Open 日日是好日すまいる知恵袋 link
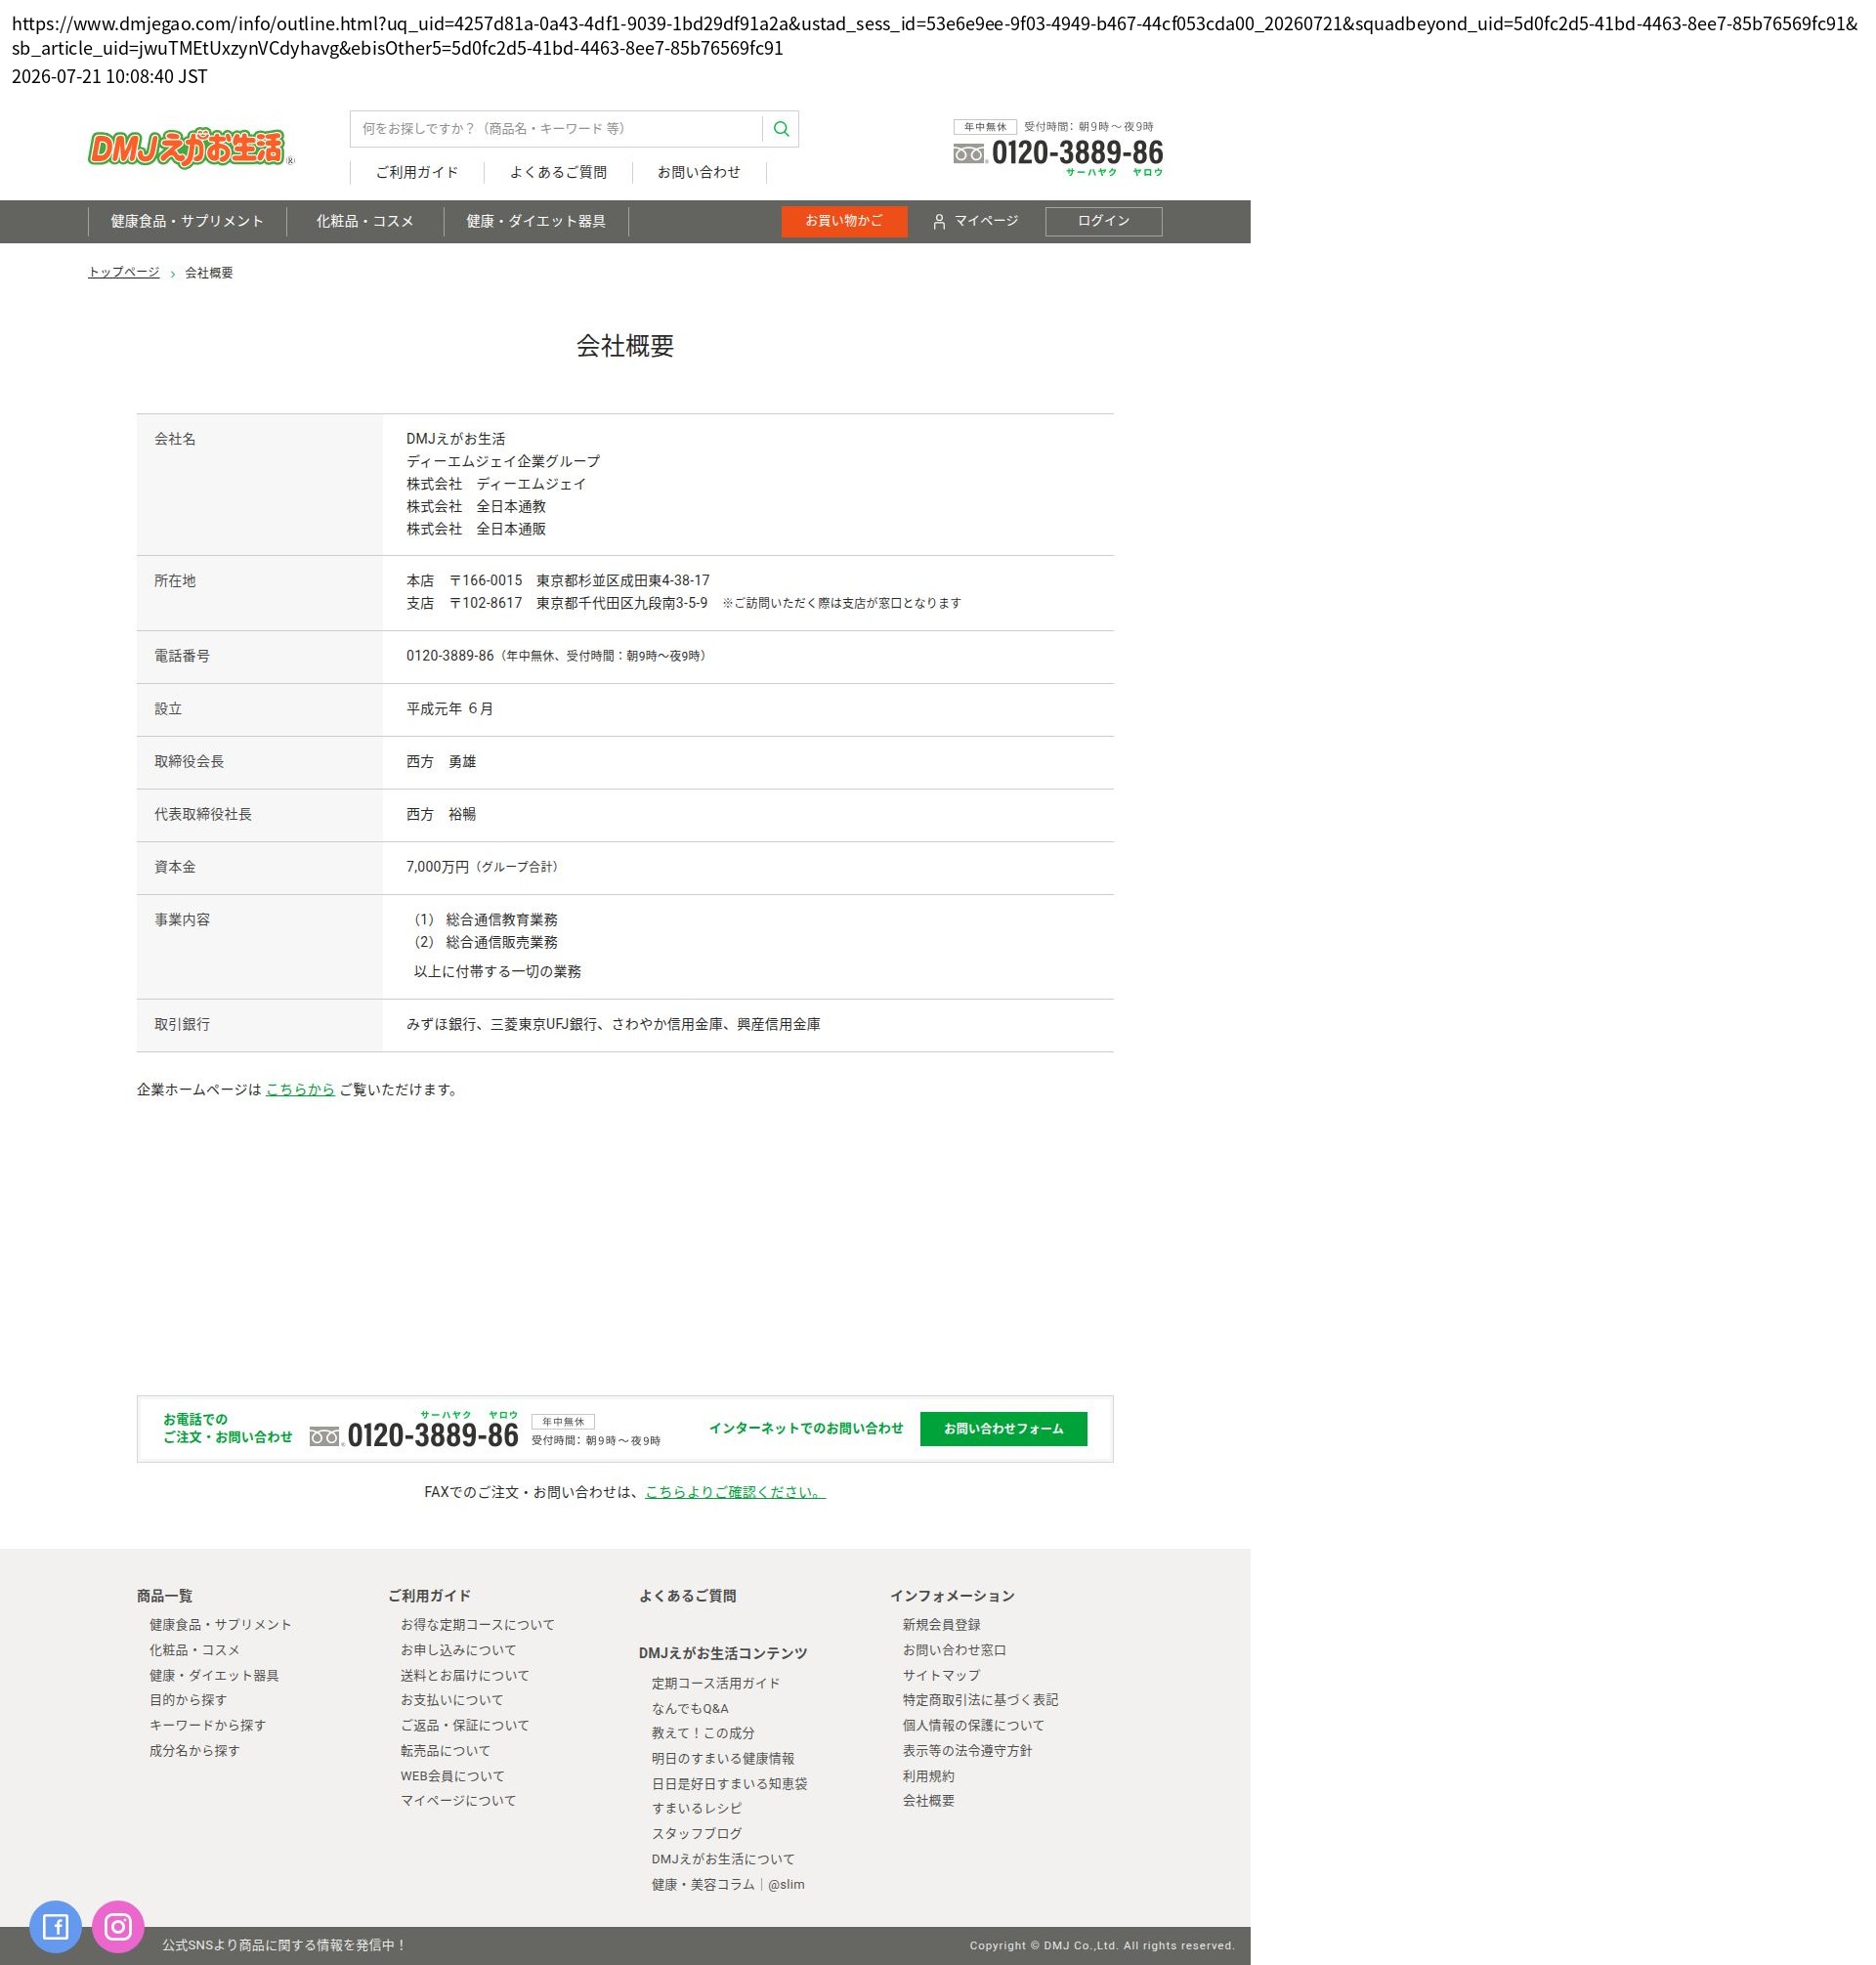This screenshot has width=1876, height=1965. pos(730,1783)
